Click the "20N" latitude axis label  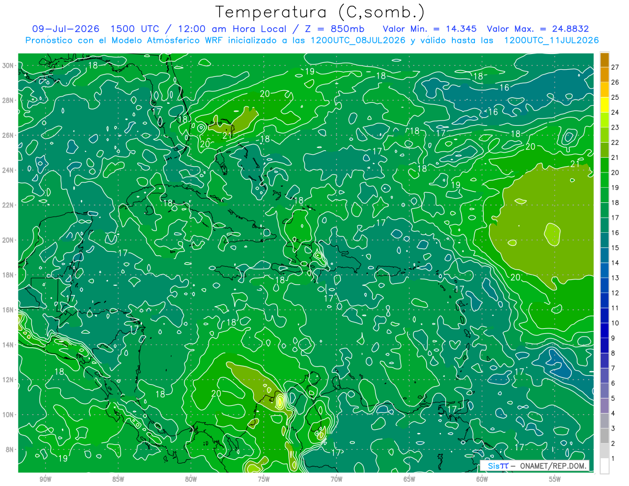point(9,240)
